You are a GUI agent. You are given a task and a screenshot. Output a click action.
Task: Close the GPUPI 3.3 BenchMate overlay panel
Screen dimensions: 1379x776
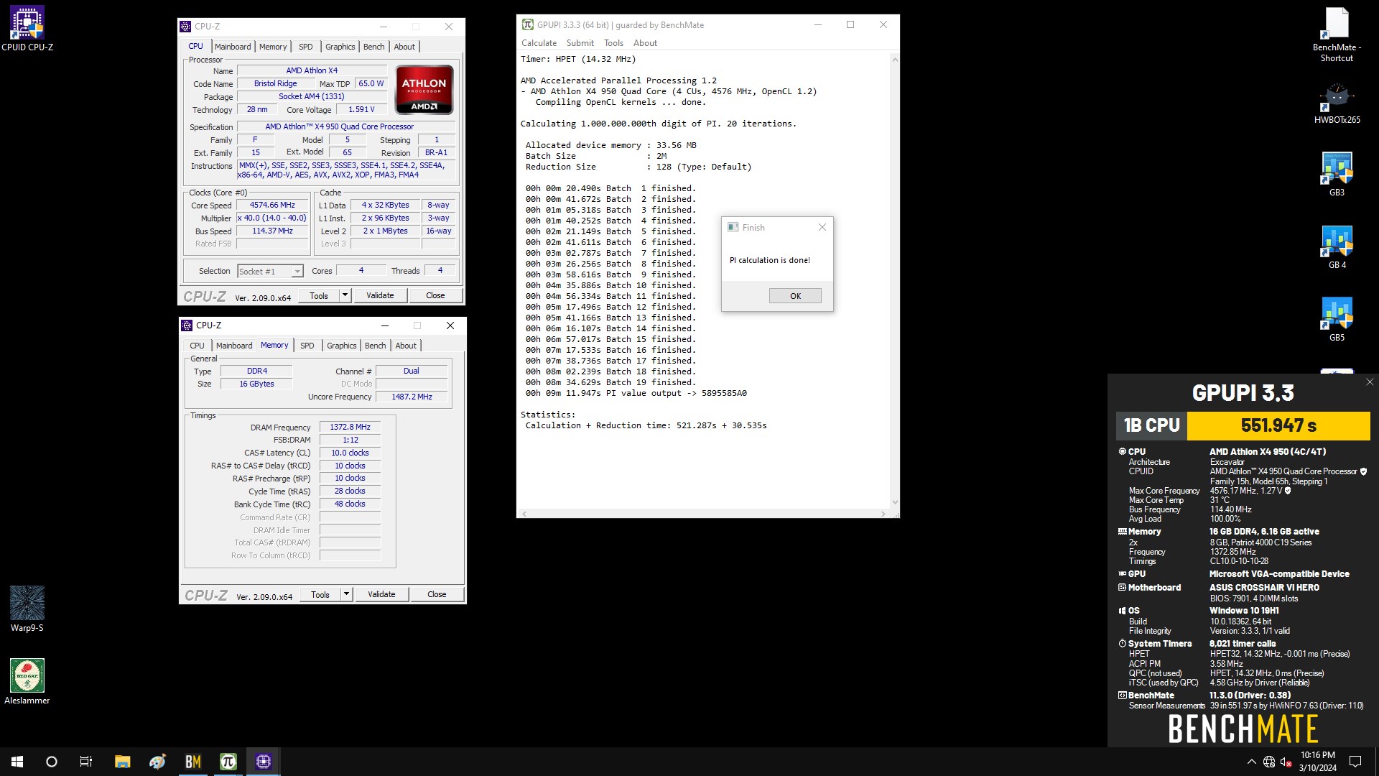pyautogui.click(x=1369, y=382)
